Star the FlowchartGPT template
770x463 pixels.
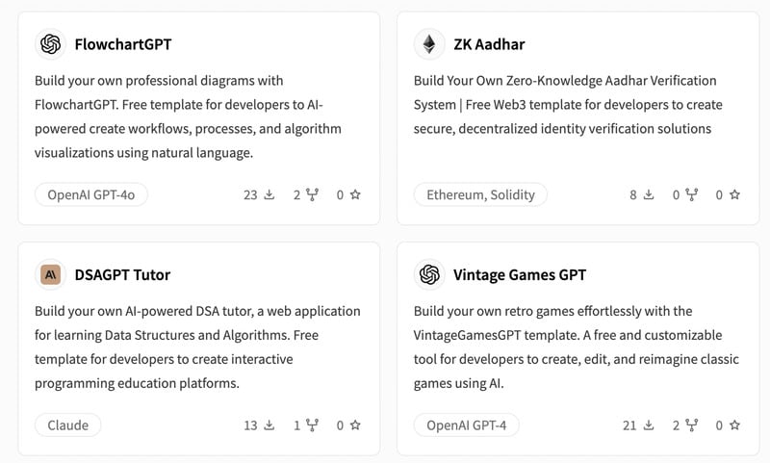pos(355,194)
